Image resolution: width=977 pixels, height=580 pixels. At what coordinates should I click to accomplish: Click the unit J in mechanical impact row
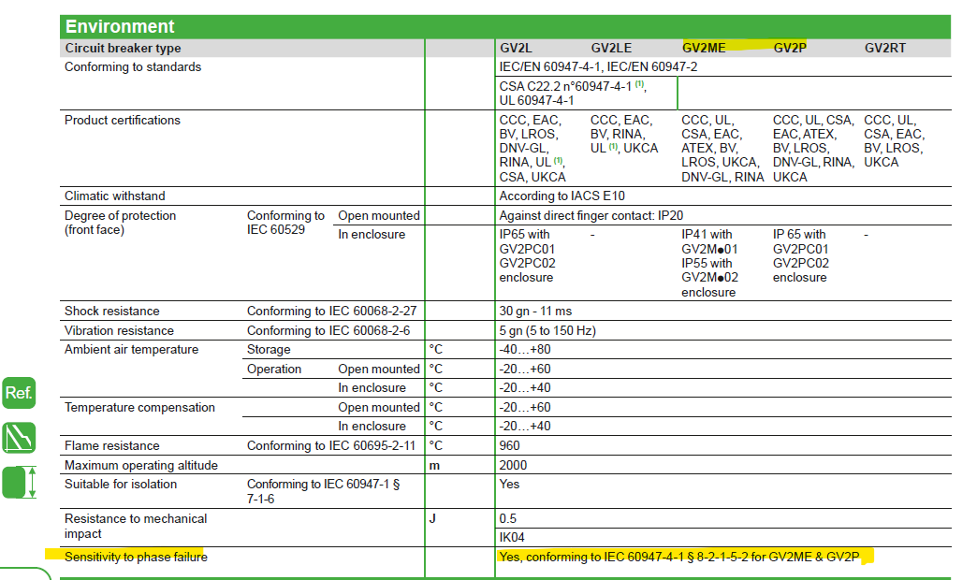pyautogui.click(x=432, y=518)
